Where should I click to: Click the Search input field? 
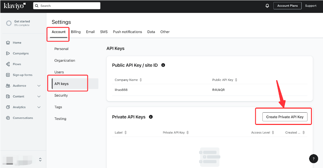67,6
